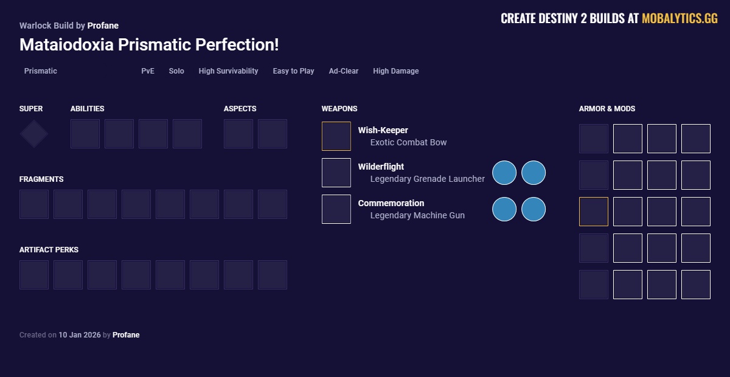Click the top-right Armor & Mods slot

(696, 139)
